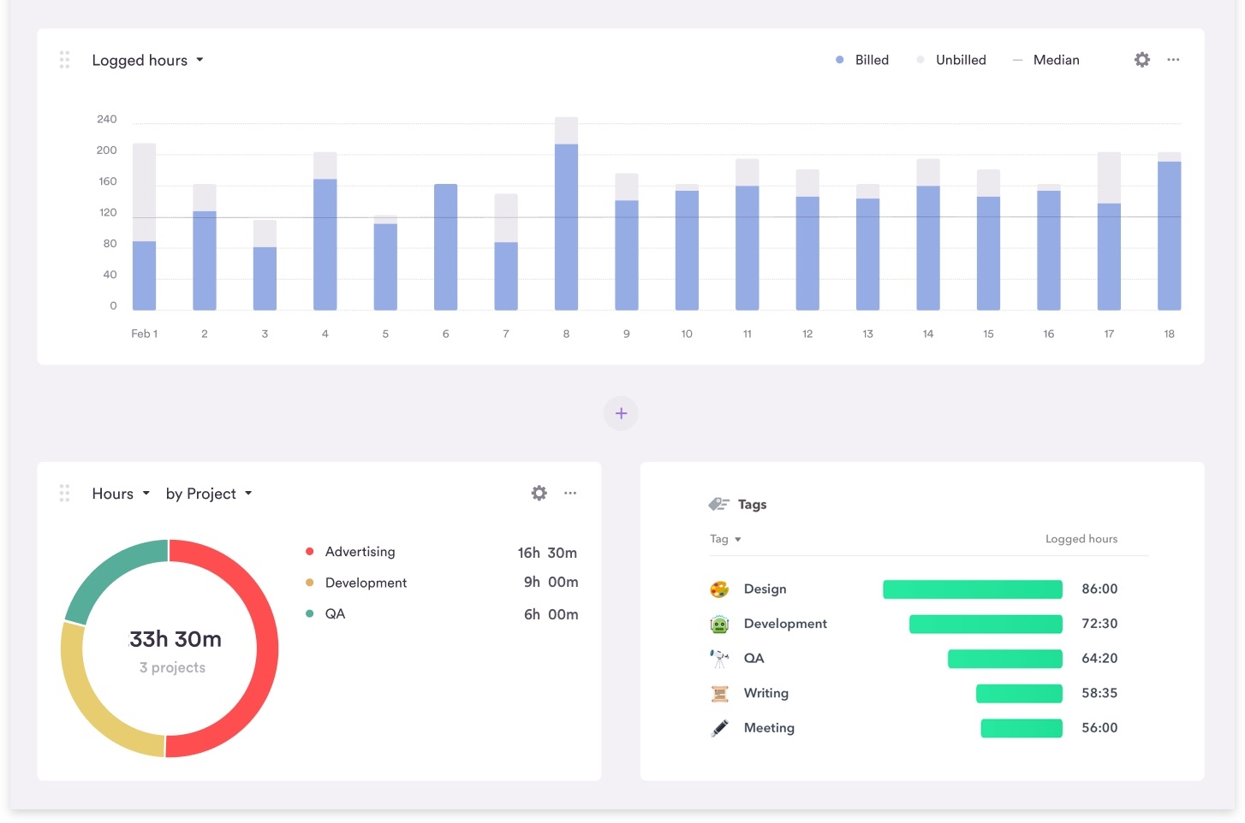This screenshot has width=1245, height=823.
Task: Click the Writing scroll icon
Action: tap(719, 693)
